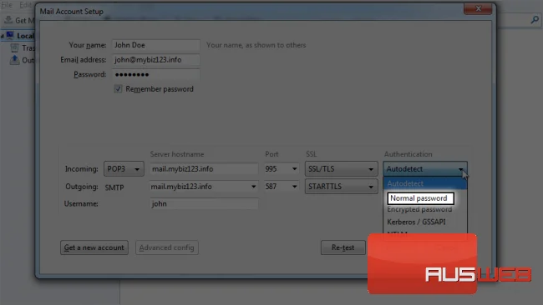This screenshot has height=305, width=543.
Task: Expand the incoming port 995 dropdown
Action: click(x=294, y=169)
